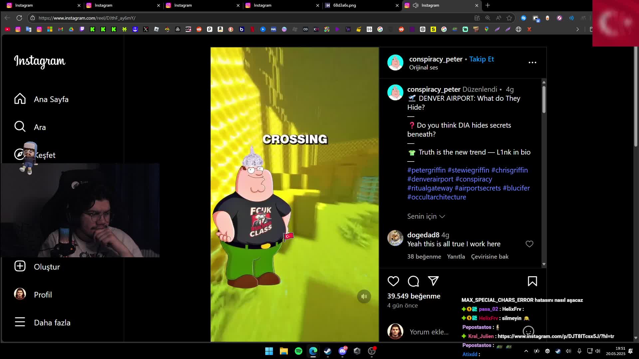Open Gmail bookmark in bookmarks bar
This screenshot has width=639, height=359.
pos(61,29)
